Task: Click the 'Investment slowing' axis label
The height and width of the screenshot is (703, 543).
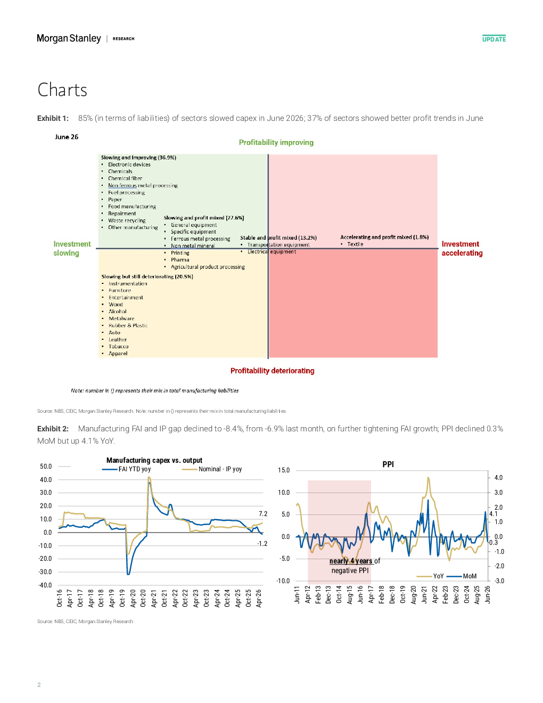Action: tap(72, 249)
